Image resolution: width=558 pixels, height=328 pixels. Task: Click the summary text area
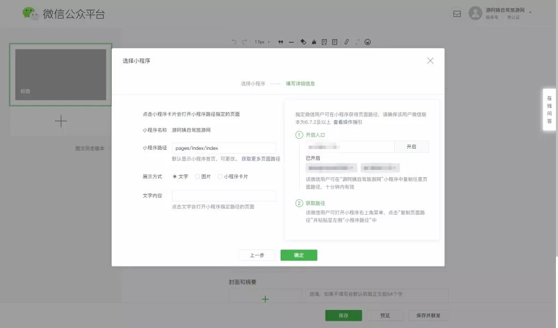point(377,295)
